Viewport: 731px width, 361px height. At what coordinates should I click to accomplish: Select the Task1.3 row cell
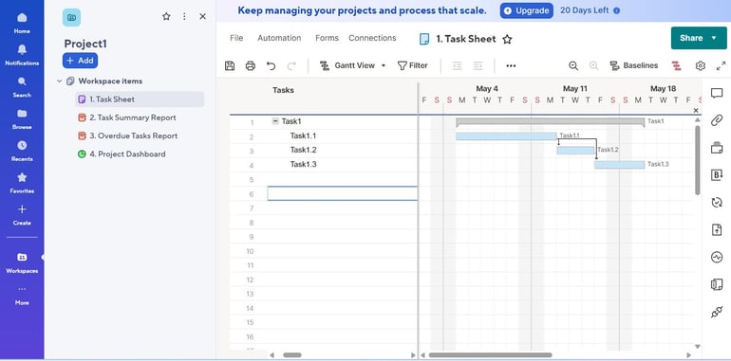point(342,165)
